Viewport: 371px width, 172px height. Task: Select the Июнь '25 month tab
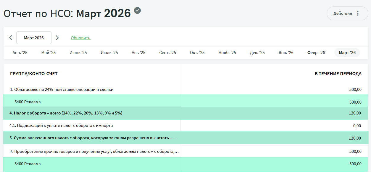[x=78, y=53]
